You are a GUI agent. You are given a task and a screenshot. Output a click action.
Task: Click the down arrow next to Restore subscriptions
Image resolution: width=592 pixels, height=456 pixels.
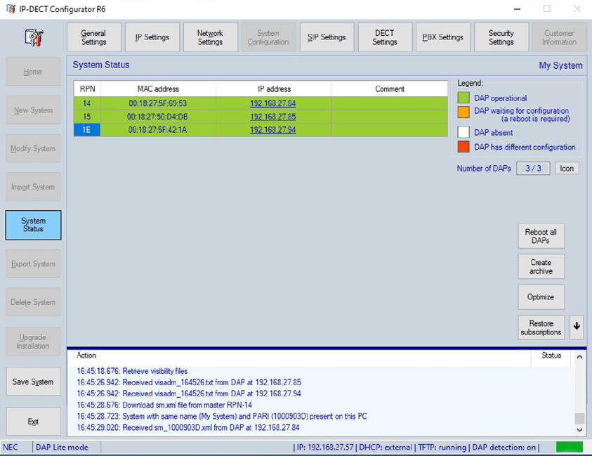tap(577, 326)
